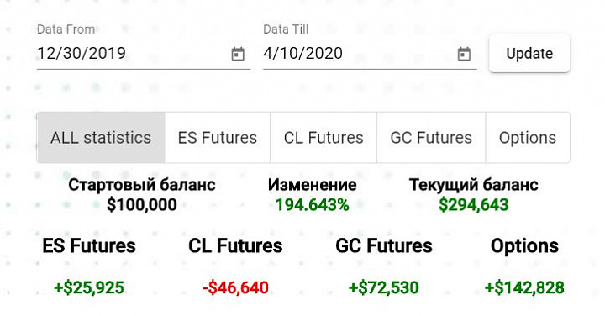
Task: Open the Options tab
Action: pos(528,138)
